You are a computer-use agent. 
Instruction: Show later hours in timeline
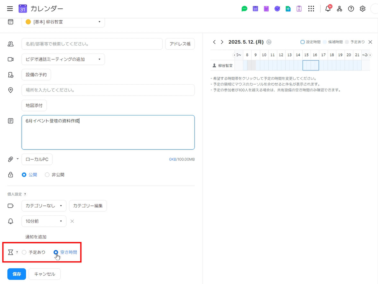pyautogui.click(x=370, y=55)
